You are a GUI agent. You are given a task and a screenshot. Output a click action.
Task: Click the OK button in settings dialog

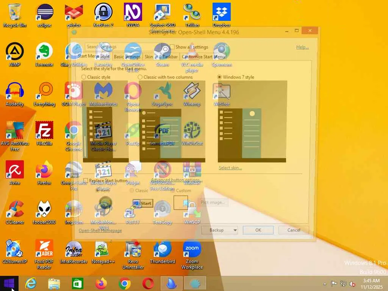click(x=258, y=230)
